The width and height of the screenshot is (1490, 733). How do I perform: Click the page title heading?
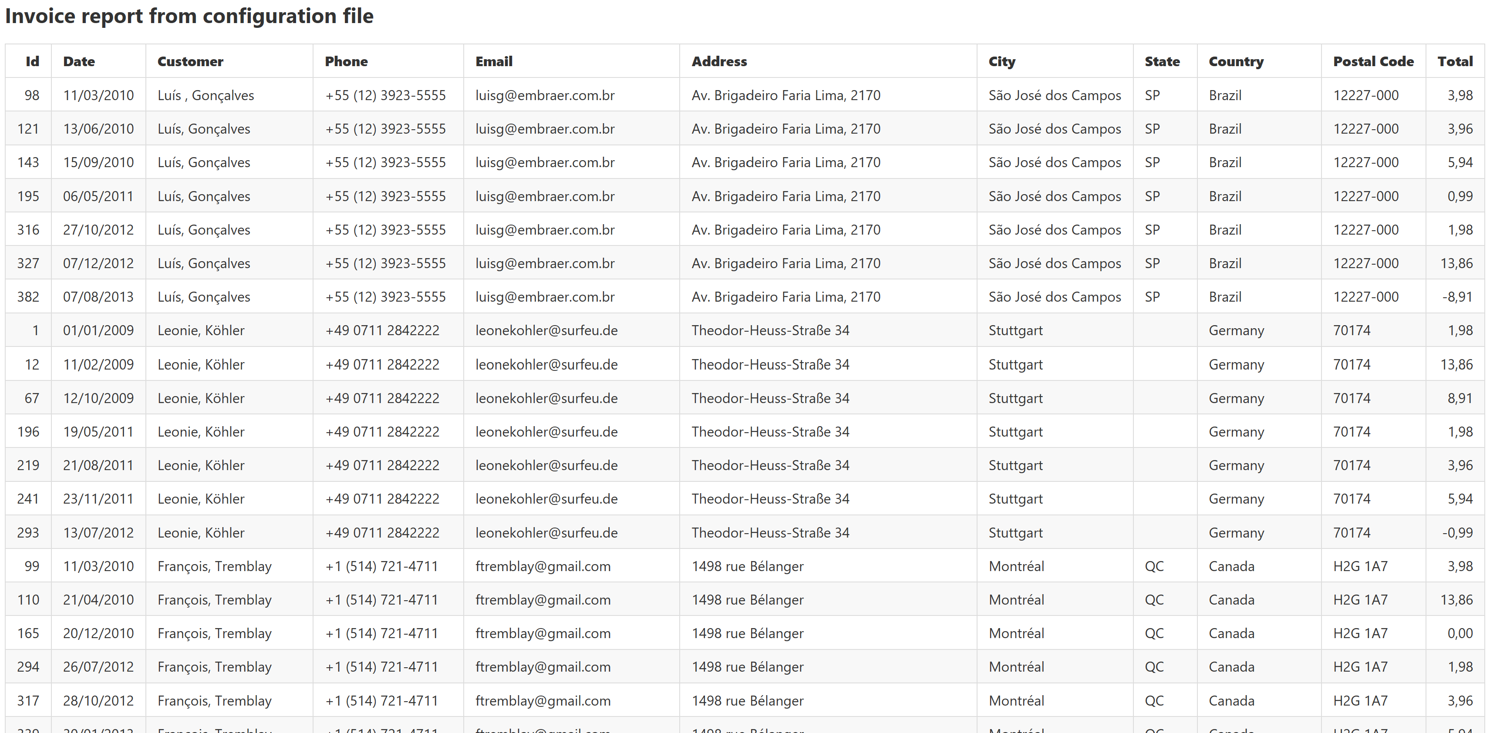[189, 16]
